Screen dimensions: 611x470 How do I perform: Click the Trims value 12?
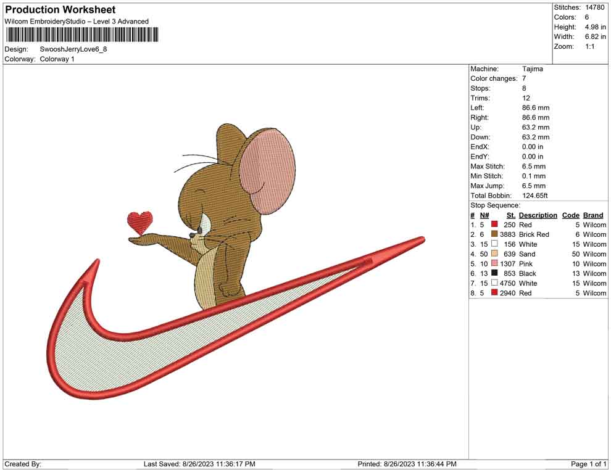coord(526,98)
